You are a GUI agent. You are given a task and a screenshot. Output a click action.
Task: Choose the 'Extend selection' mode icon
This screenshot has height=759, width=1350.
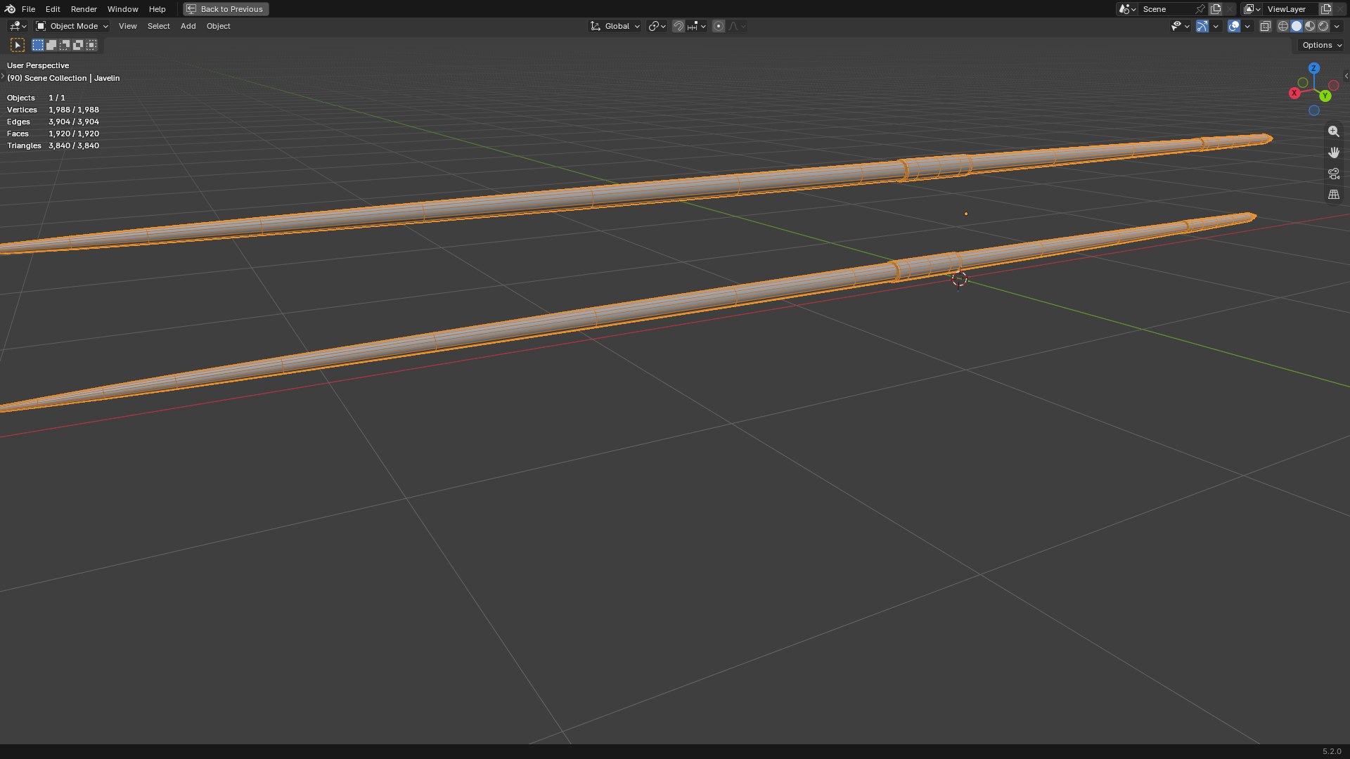[51, 45]
